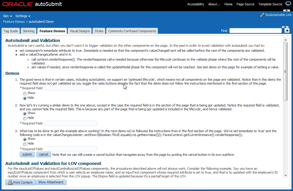293x191 pixels.
Task: Select Show radio in demo 1
Action: (x=25, y=93)
